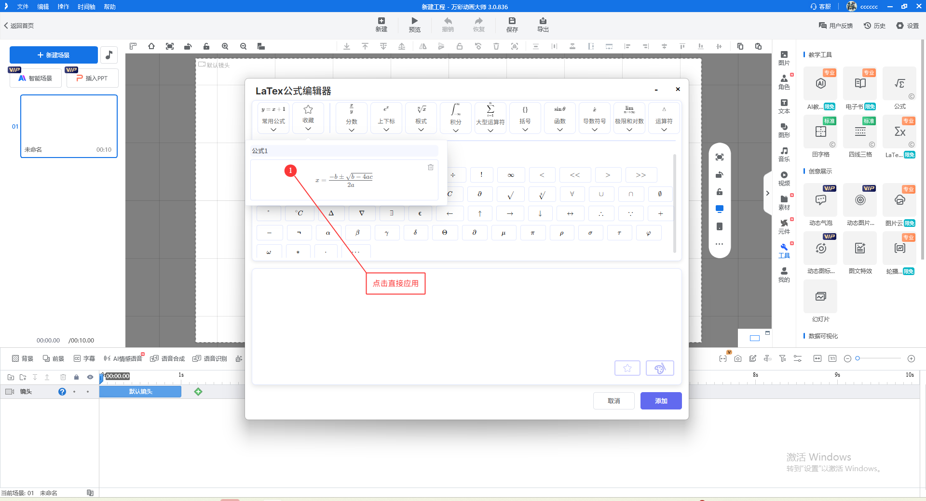The image size is (926, 501).
Task: Toggle the lock on camera track
Action: (x=76, y=377)
